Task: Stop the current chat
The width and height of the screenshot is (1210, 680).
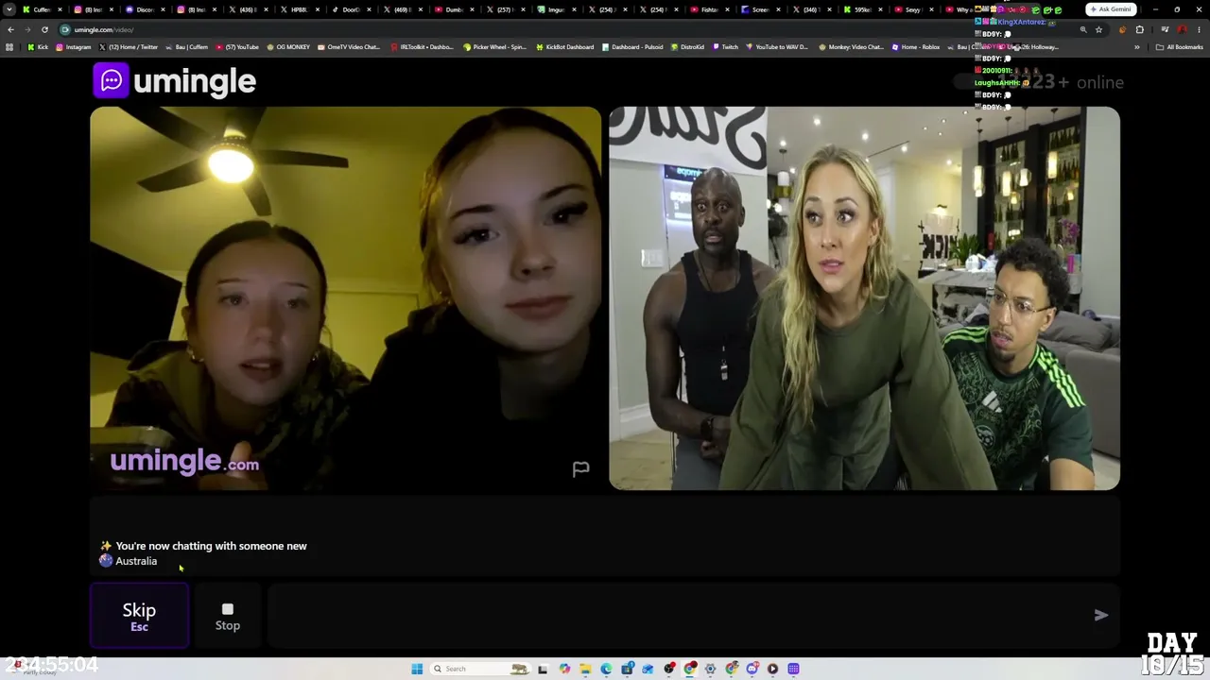Action: [227, 616]
